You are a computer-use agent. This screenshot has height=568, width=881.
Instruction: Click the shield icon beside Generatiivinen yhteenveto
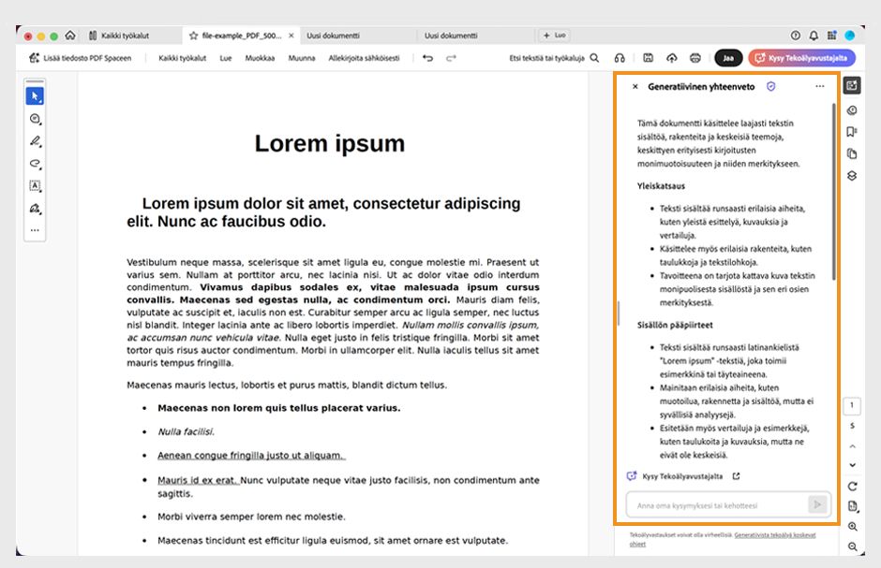coord(770,86)
